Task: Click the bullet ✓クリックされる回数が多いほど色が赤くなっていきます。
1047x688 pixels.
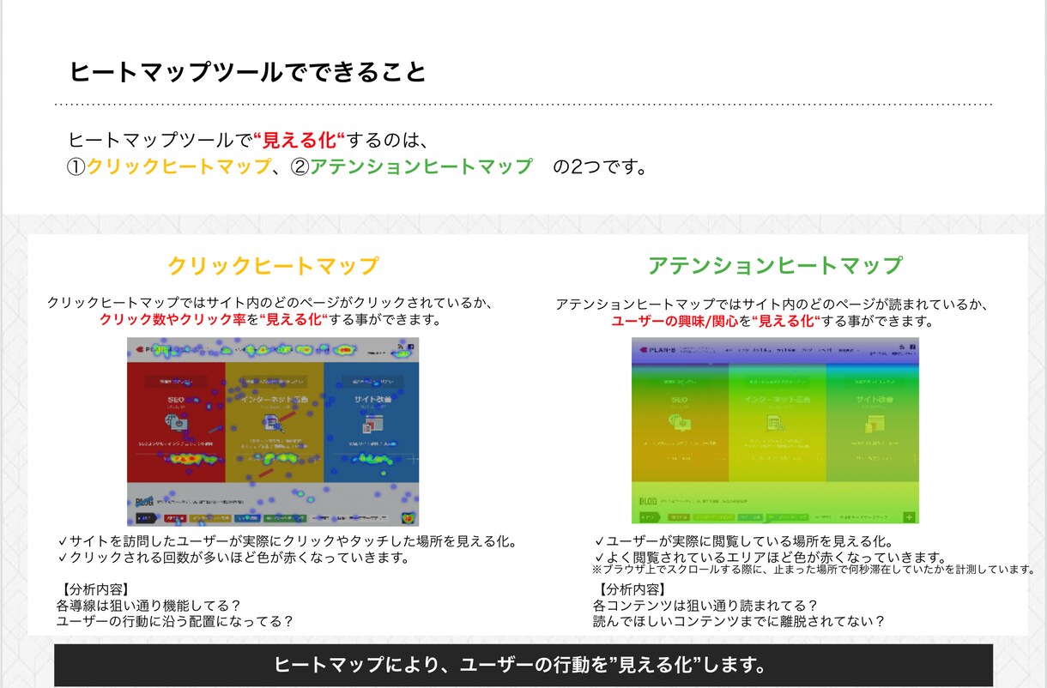Action: pos(233,558)
